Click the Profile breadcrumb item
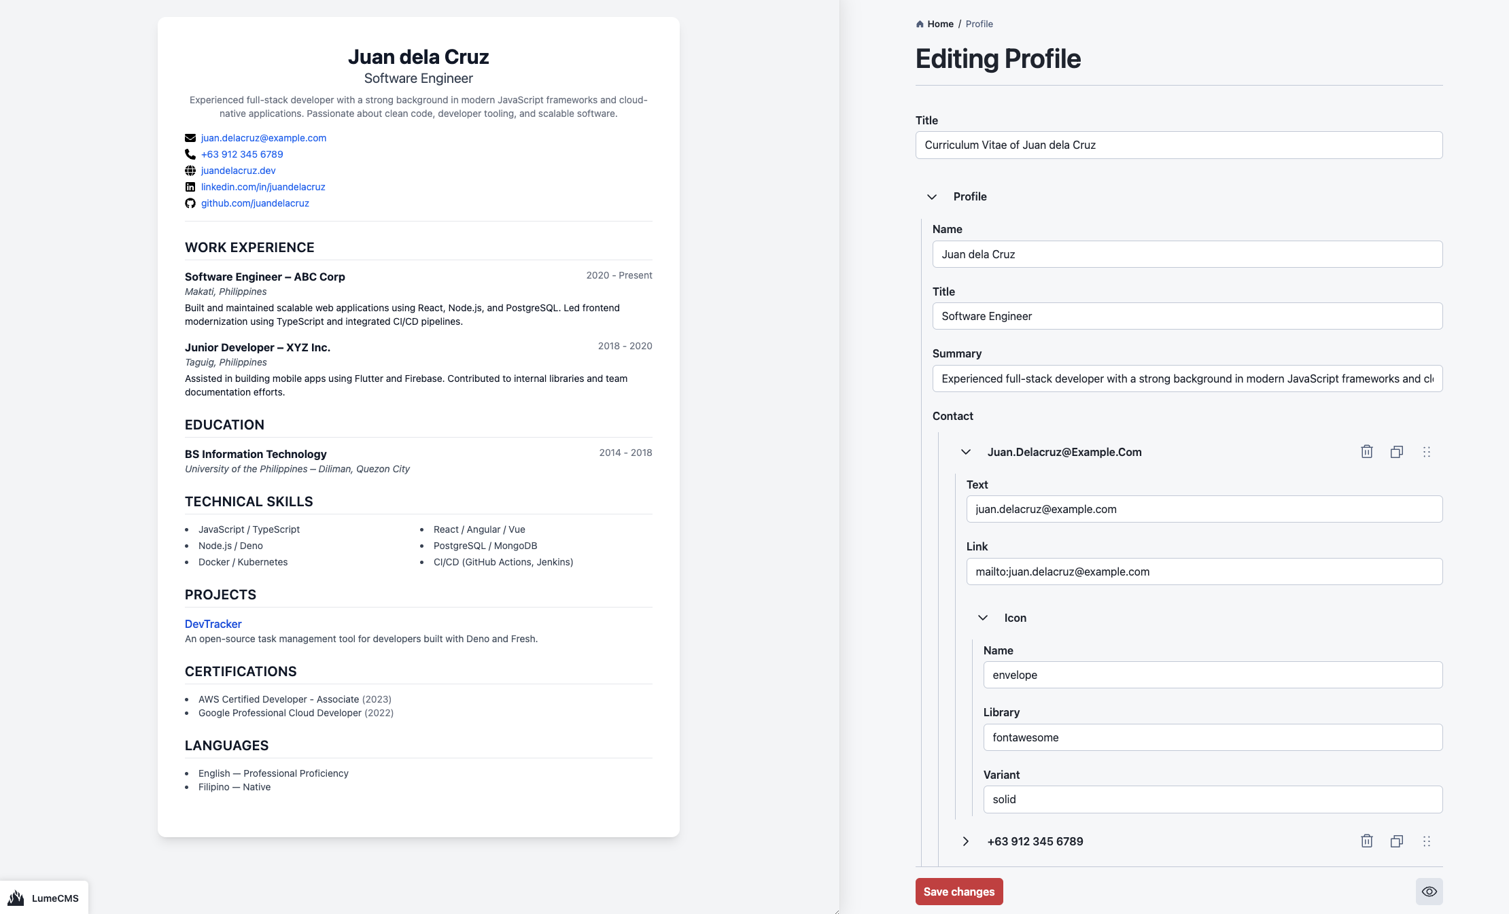 click(x=979, y=24)
